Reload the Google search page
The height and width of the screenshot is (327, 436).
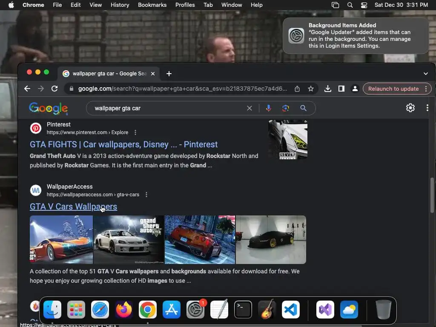tap(54, 89)
